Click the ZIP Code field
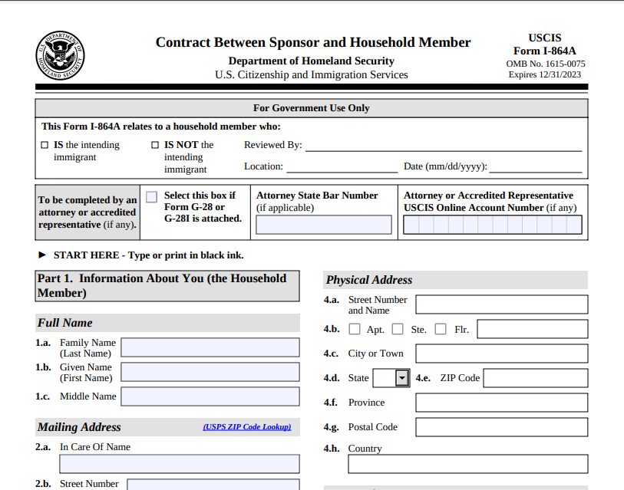Viewport: 624px width, 490px height. 537,378
